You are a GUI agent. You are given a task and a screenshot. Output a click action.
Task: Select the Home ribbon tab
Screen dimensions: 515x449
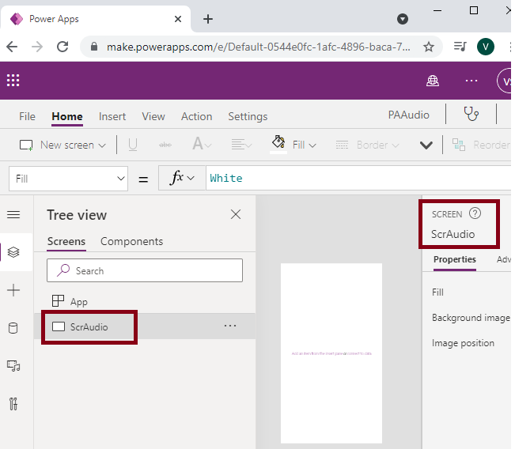67,116
